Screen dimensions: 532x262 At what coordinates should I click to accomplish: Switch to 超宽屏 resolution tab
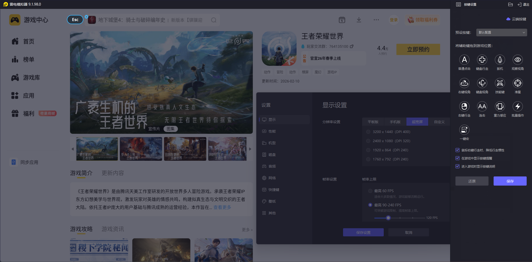click(417, 122)
